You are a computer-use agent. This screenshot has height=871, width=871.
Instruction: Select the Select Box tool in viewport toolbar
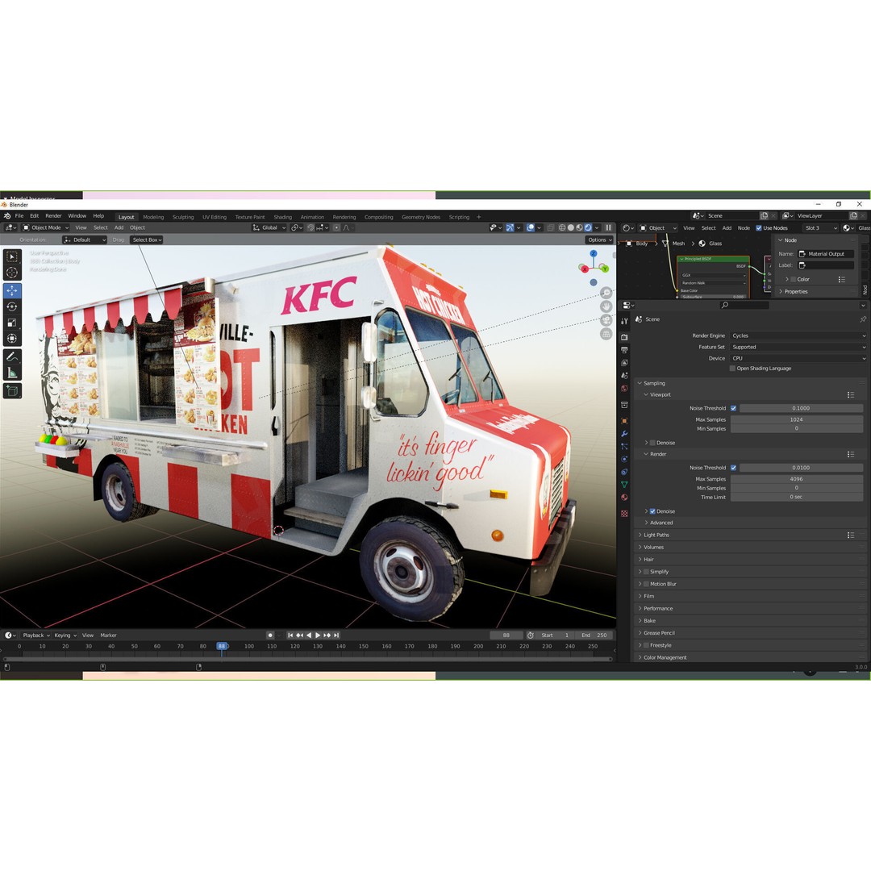[12, 257]
